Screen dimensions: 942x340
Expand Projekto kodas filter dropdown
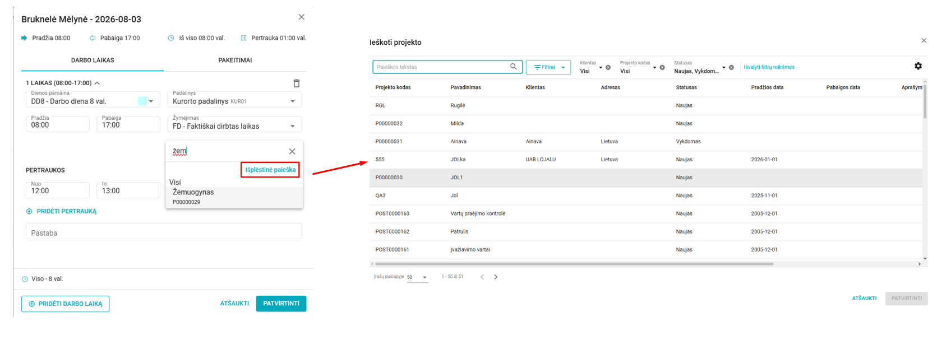coord(654,67)
